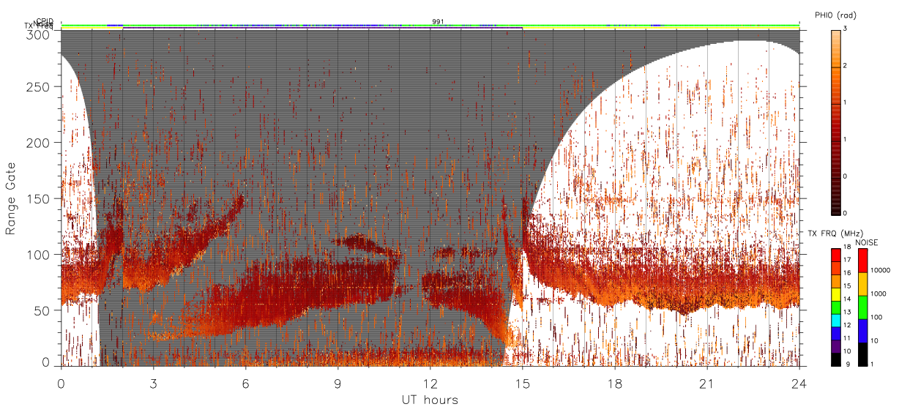Click the '991' label above the plot
This screenshot has height=415, width=899.
click(438, 22)
